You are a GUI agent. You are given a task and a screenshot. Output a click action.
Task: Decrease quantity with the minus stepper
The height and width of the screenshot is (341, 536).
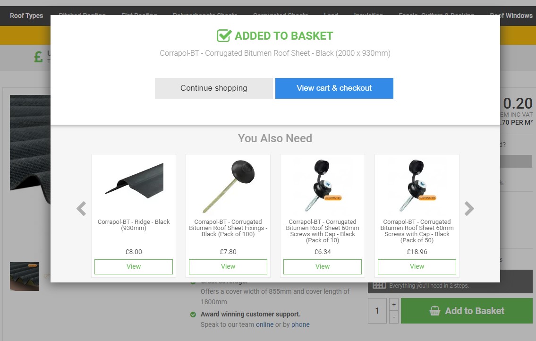click(394, 317)
